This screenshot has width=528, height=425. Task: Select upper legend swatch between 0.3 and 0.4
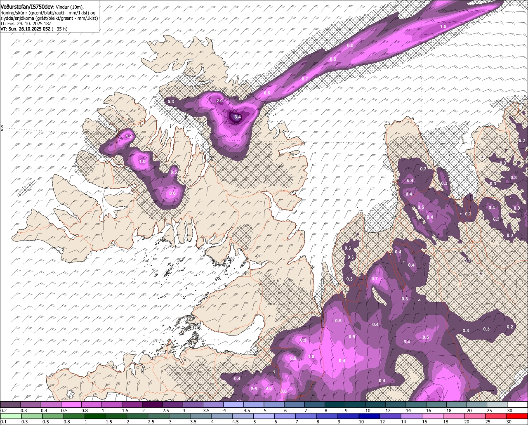[x=31, y=405]
